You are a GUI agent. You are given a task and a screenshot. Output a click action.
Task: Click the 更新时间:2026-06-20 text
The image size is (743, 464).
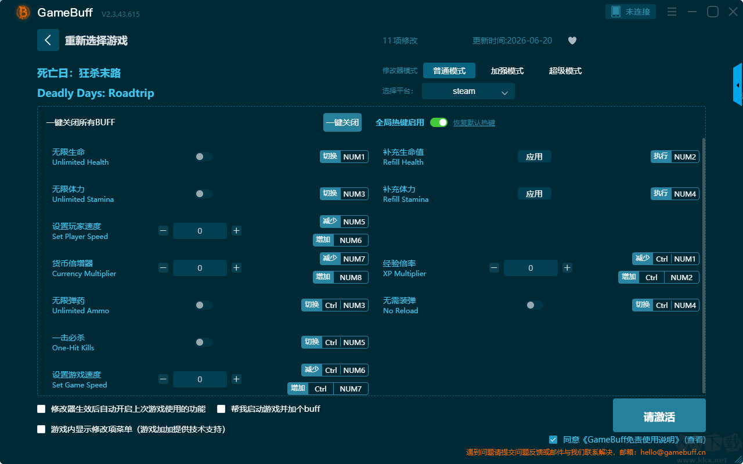[513, 41]
